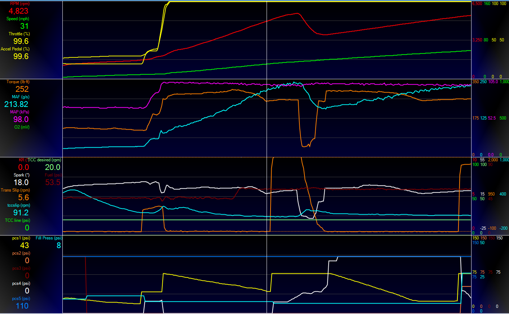Select the Fuel (psi) channel label
Viewport: 509px width, 314px height.
point(53,175)
